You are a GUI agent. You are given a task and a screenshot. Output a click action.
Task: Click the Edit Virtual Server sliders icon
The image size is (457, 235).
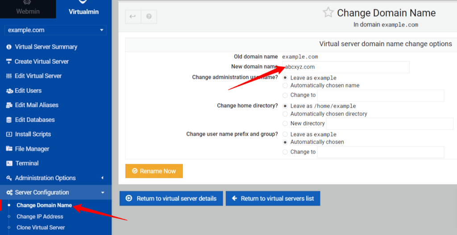[x=9, y=76]
